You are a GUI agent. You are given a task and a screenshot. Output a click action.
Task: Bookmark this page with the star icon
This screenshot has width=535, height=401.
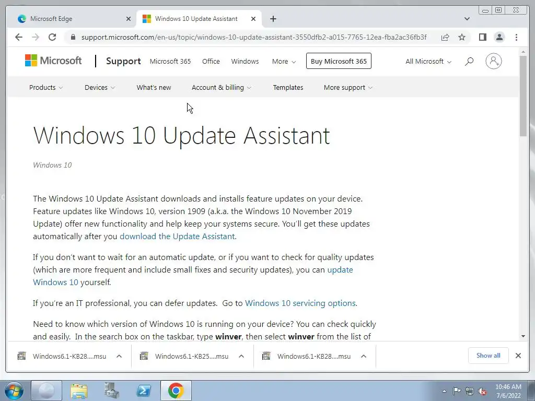[x=462, y=37]
